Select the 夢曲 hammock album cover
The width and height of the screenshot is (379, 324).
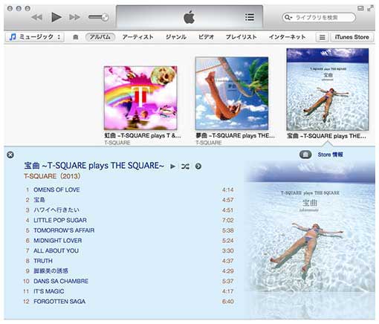(x=232, y=94)
